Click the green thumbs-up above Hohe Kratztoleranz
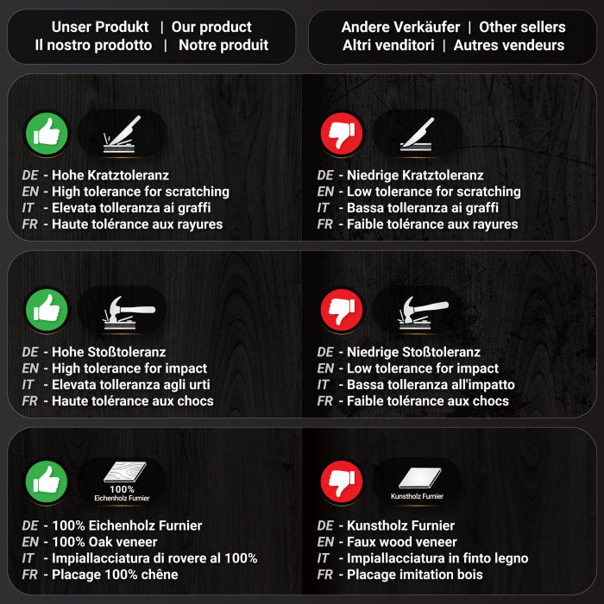The width and height of the screenshot is (604, 604). point(47,134)
